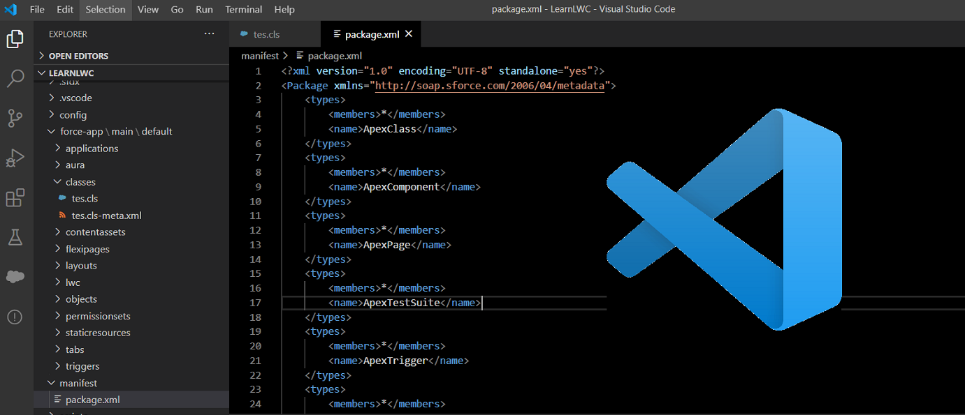
Task: Click the Salesforce cloud icon in activity bar
Action: coord(15,277)
